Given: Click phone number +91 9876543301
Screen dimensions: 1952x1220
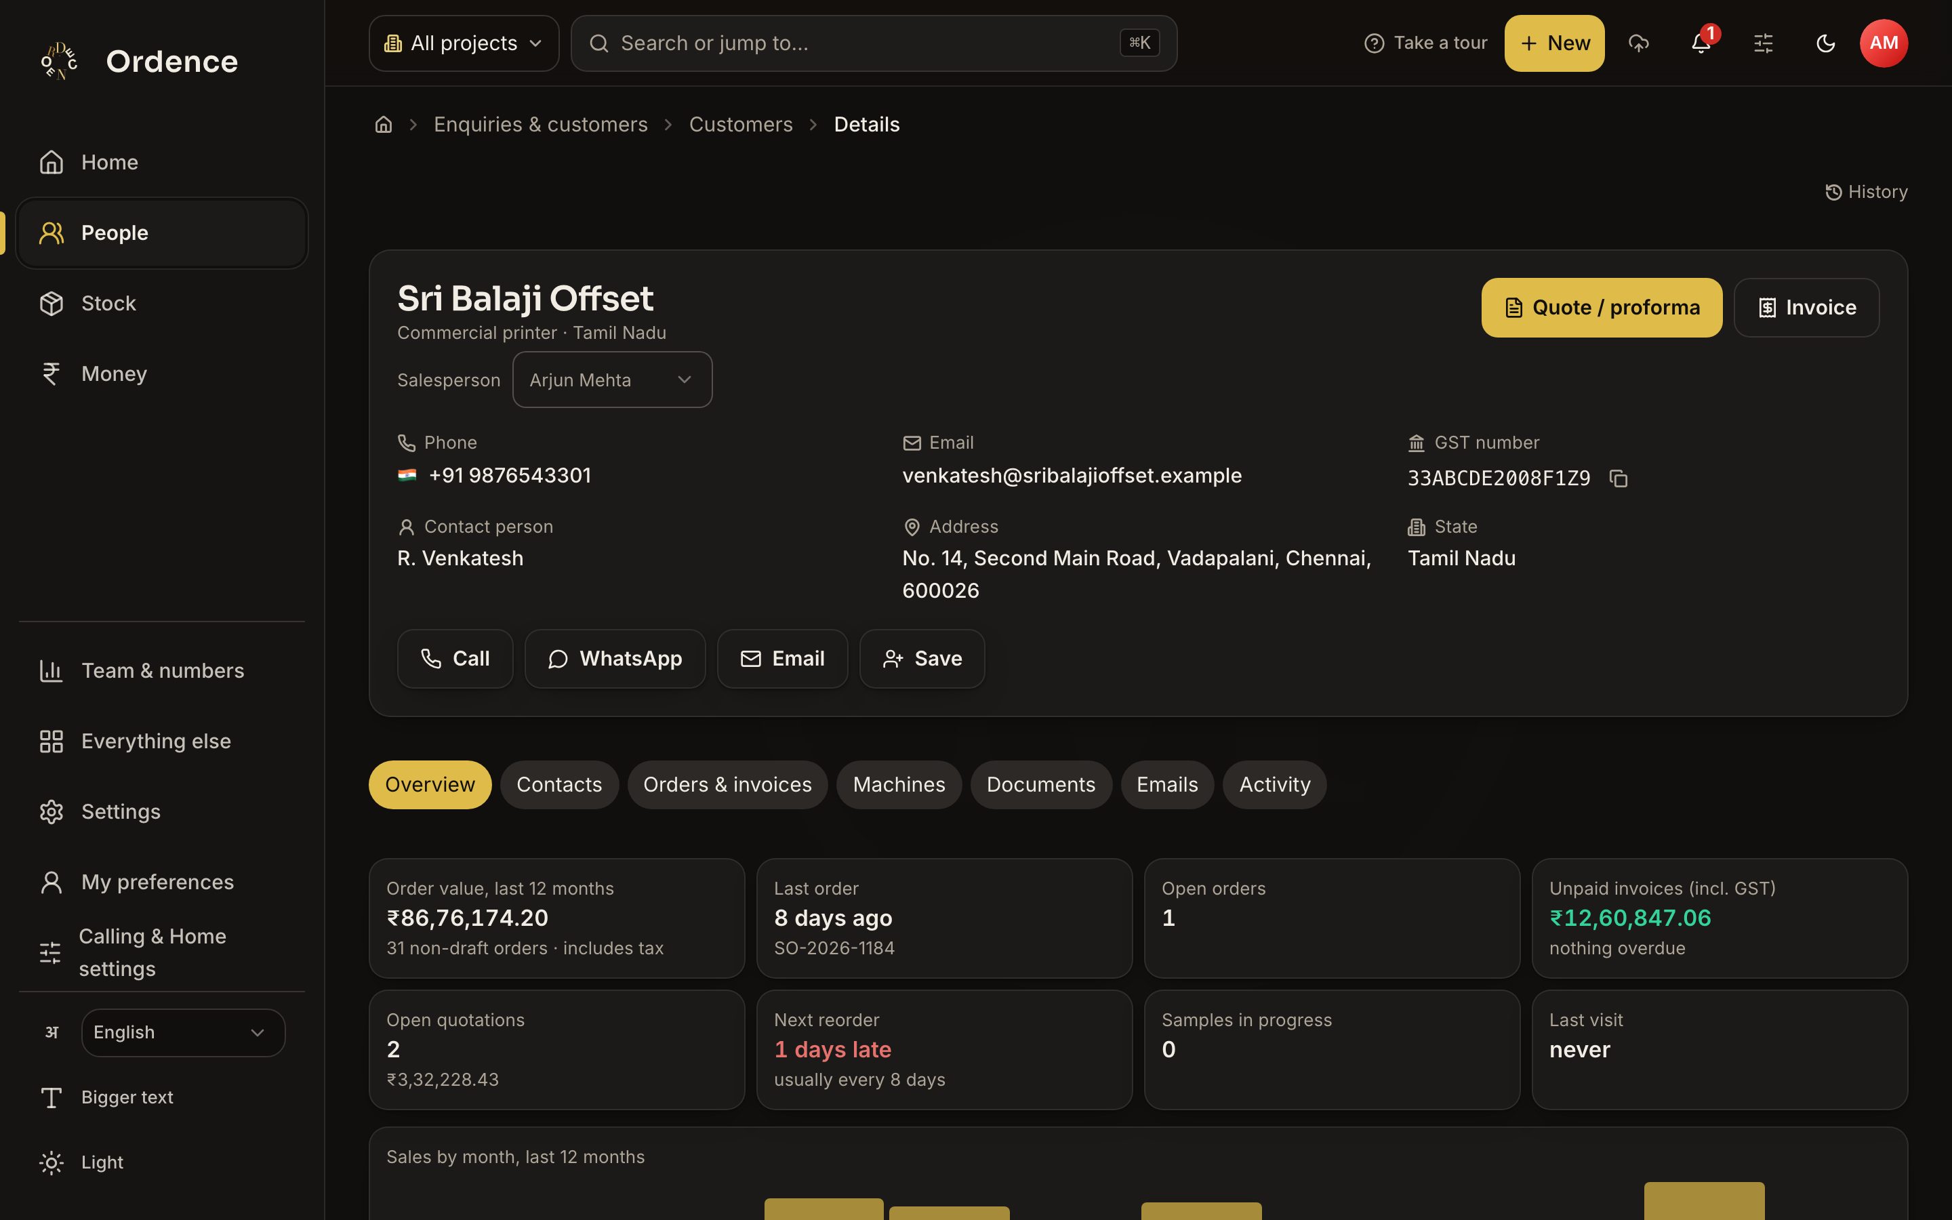Looking at the screenshot, I should pyautogui.click(x=510, y=475).
